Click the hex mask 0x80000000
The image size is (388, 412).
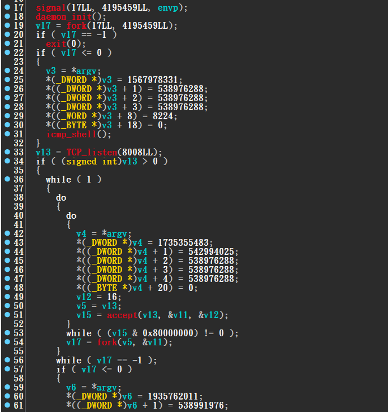[x=168, y=333]
